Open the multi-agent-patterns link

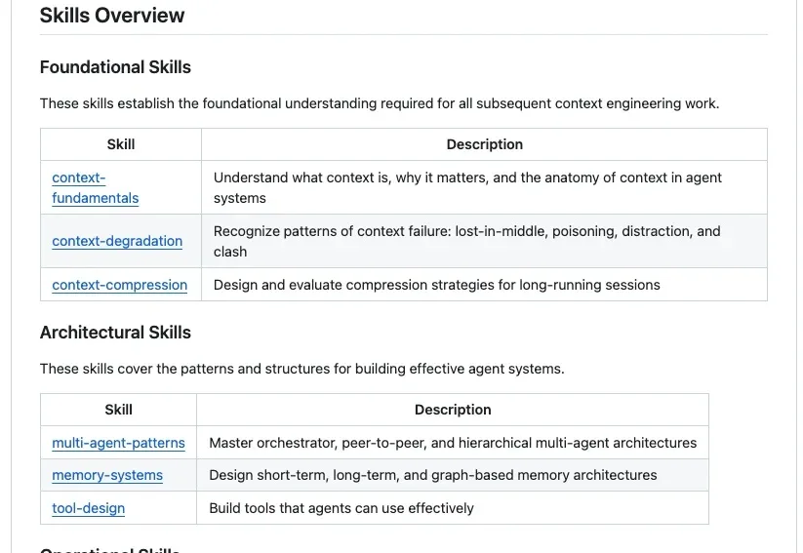pos(118,443)
